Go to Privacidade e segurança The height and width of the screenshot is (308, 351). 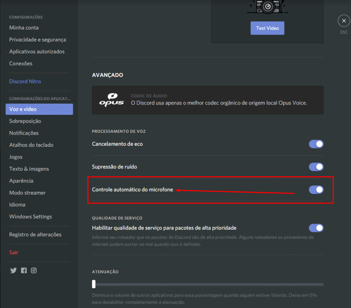[38, 40]
